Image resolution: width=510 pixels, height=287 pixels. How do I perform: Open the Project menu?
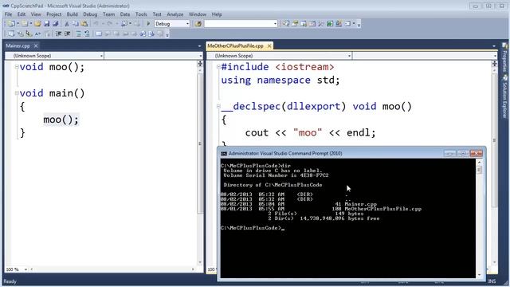coord(53,14)
